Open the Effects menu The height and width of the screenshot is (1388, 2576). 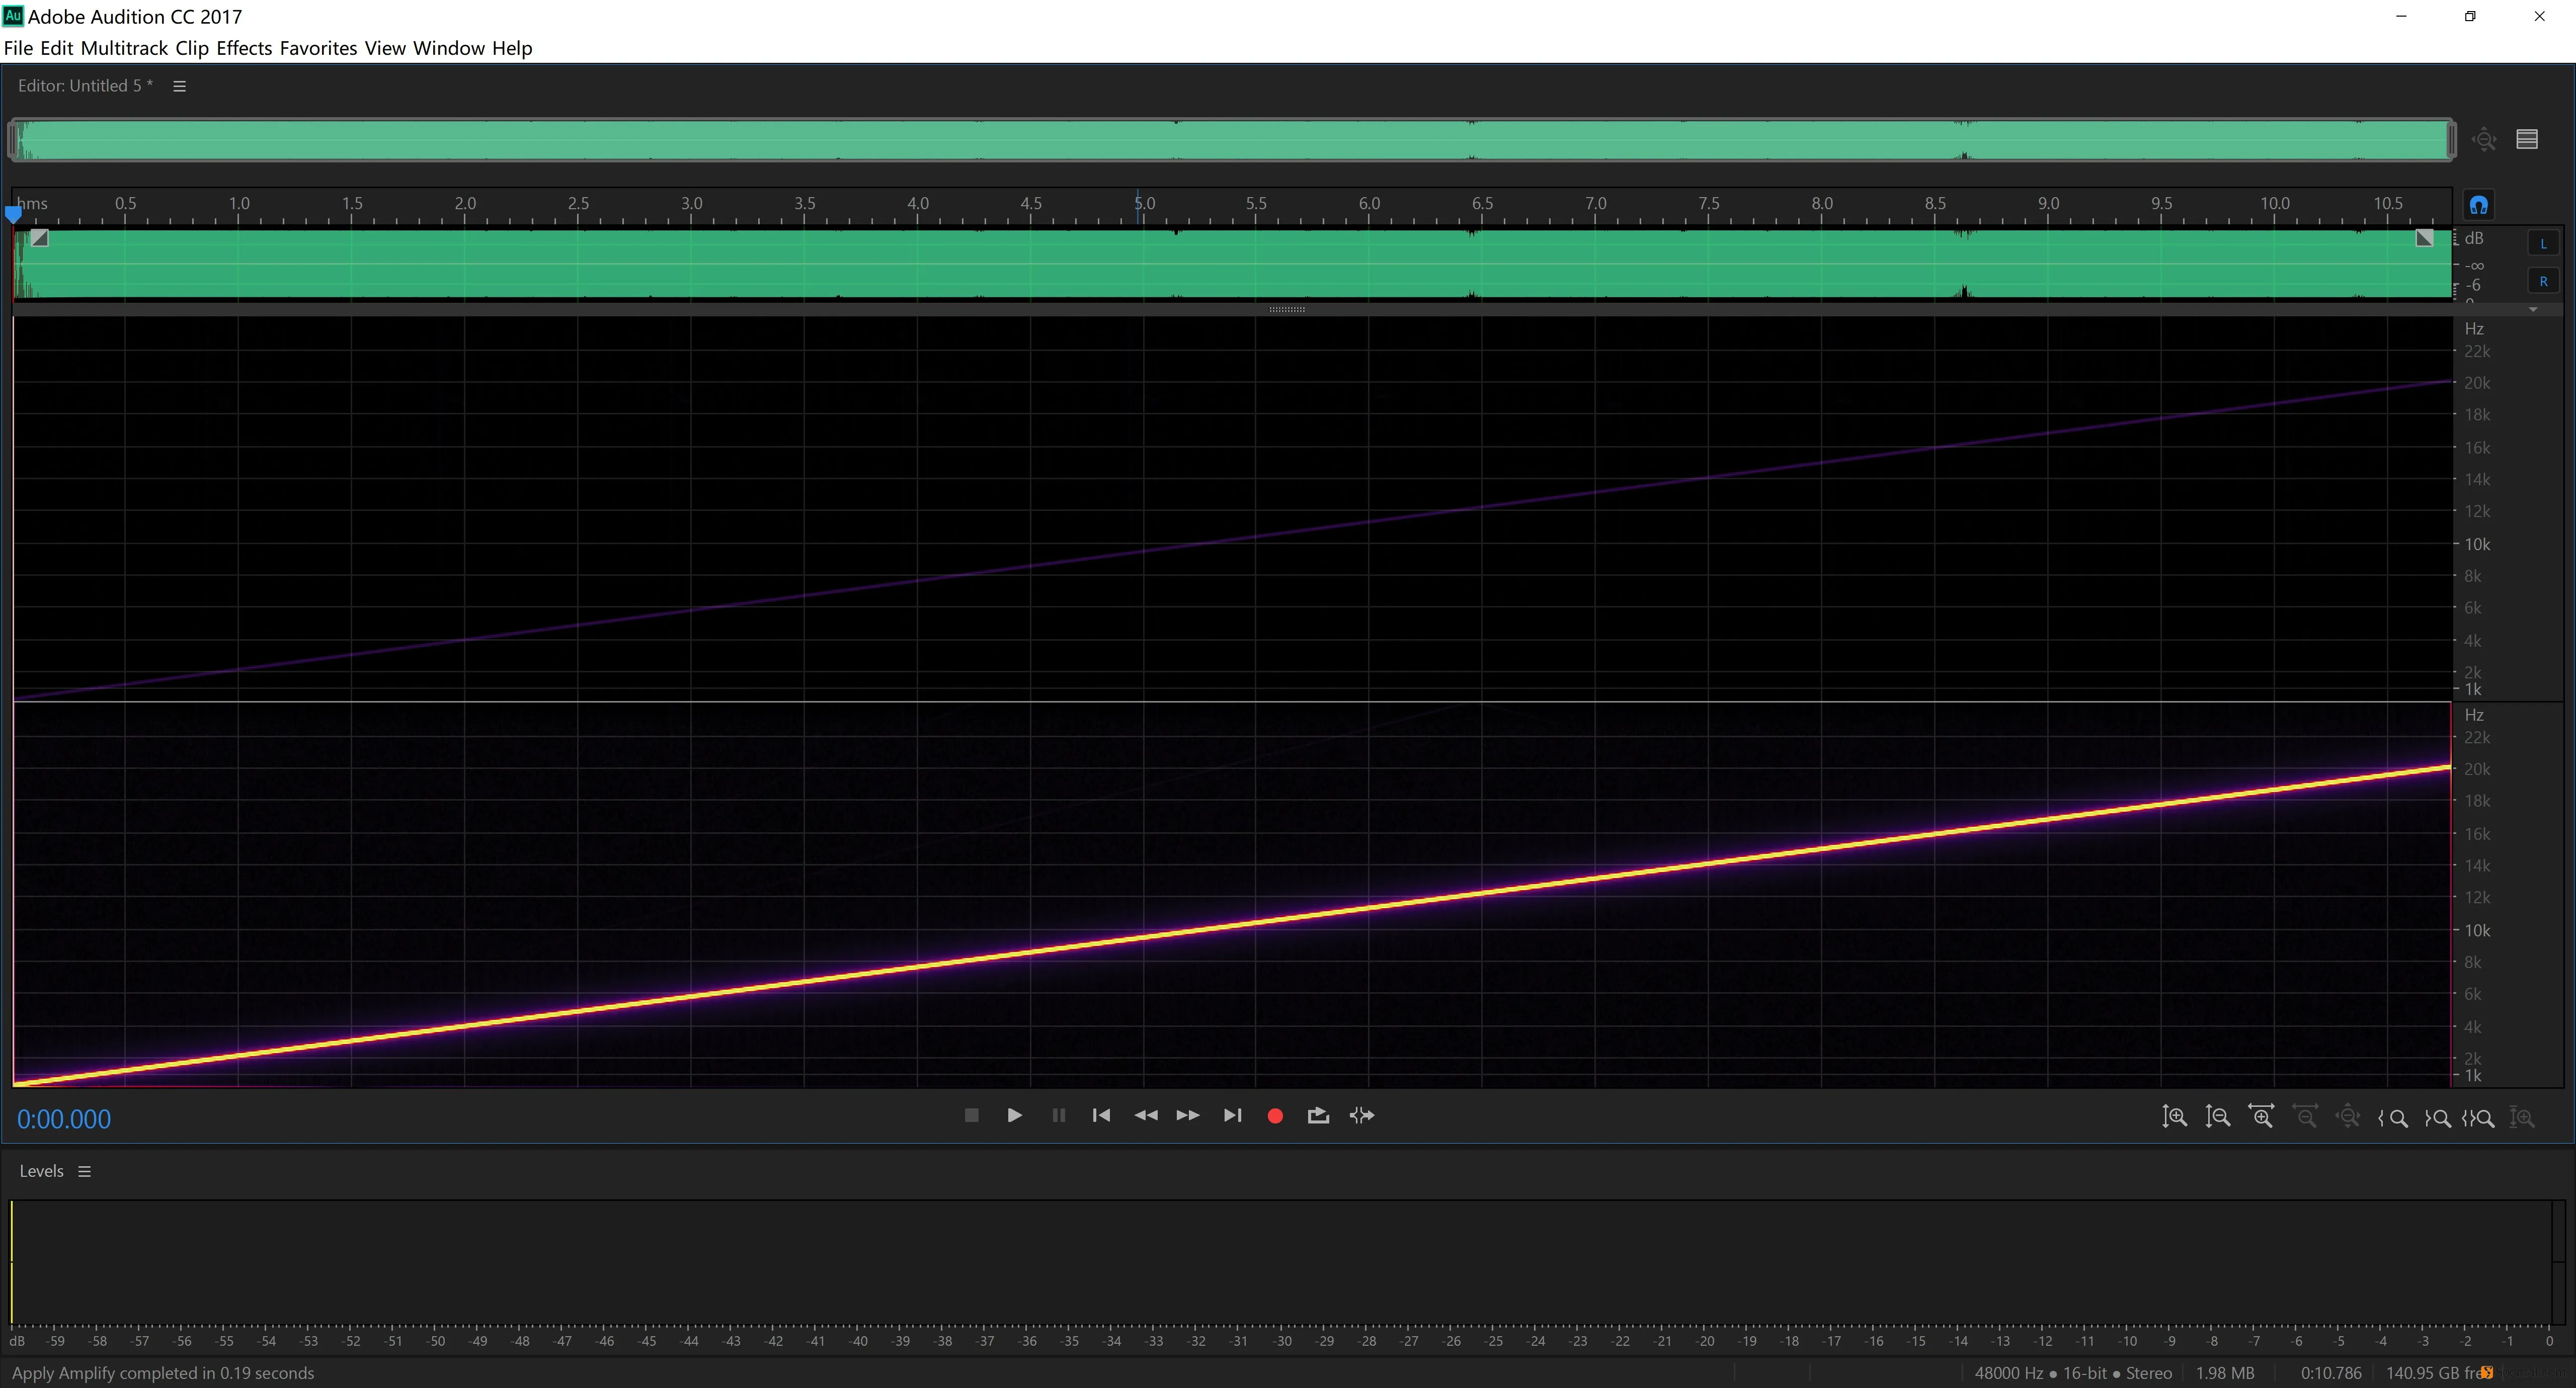click(244, 48)
